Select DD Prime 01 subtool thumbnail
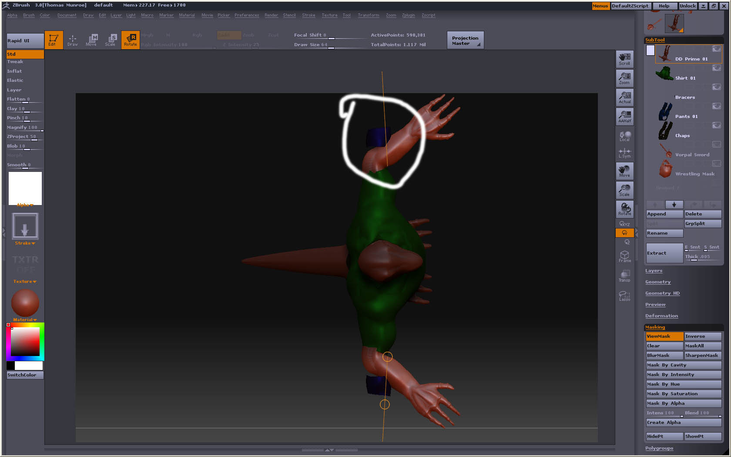Image resolution: width=731 pixels, height=457 pixels. click(664, 54)
